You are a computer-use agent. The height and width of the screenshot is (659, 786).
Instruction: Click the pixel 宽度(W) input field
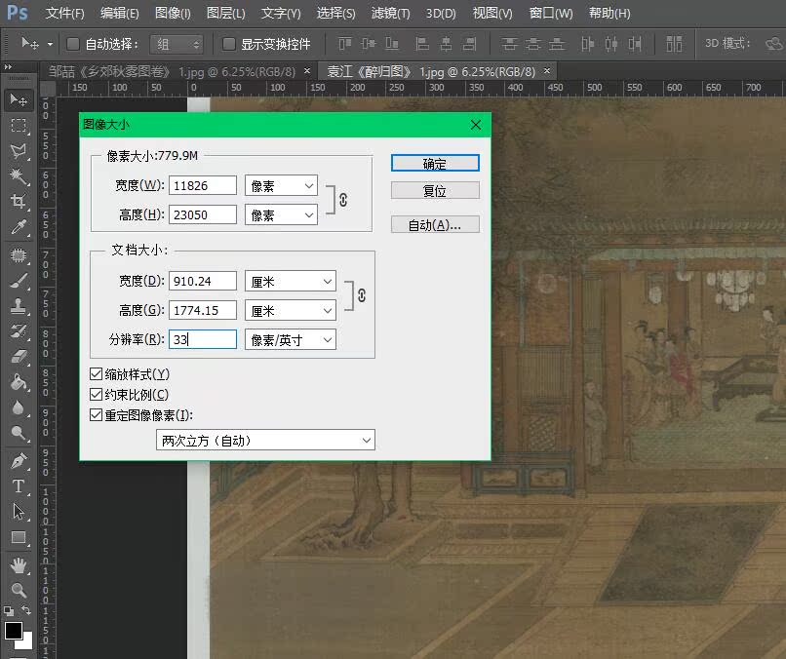point(203,185)
